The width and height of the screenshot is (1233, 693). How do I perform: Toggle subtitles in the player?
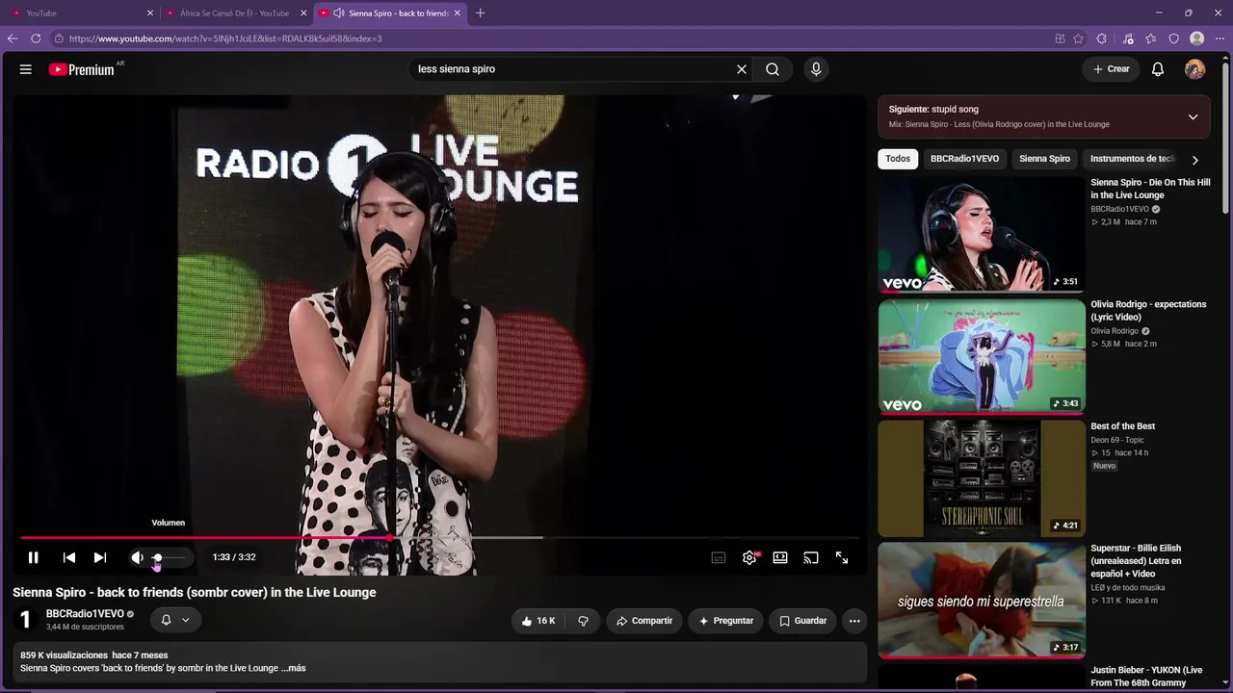tap(719, 557)
